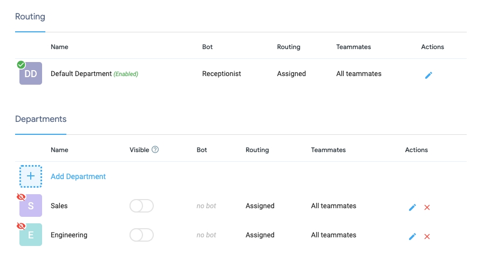Click the Engineering department edit pencil
Image resolution: width=484 pixels, height=267 pixels.
412,236
